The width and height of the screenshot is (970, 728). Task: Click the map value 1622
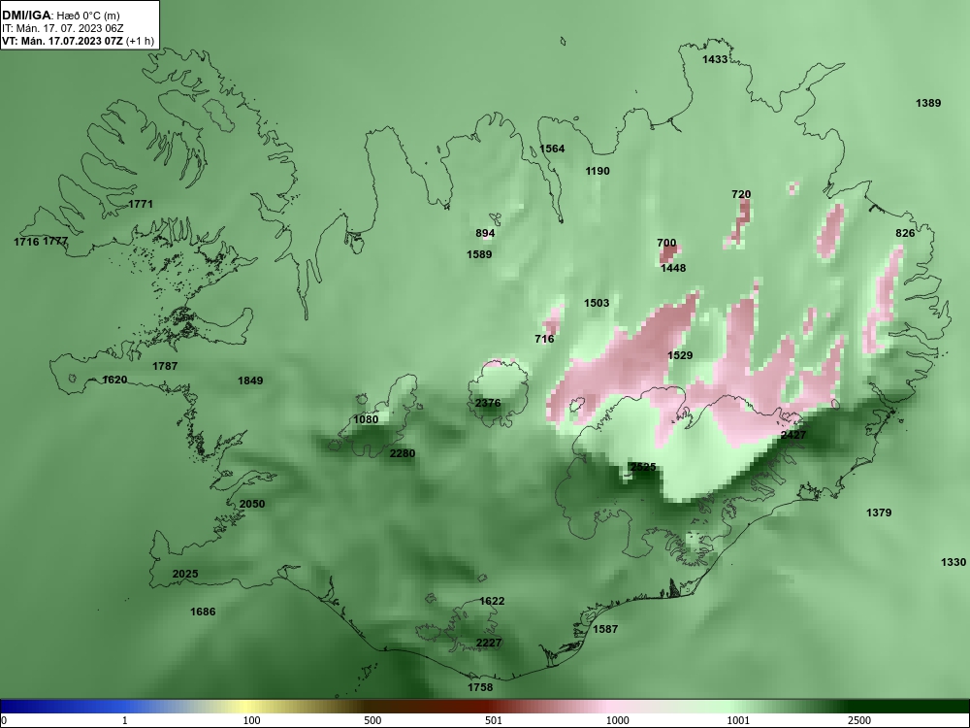click(x=492, y=601)
